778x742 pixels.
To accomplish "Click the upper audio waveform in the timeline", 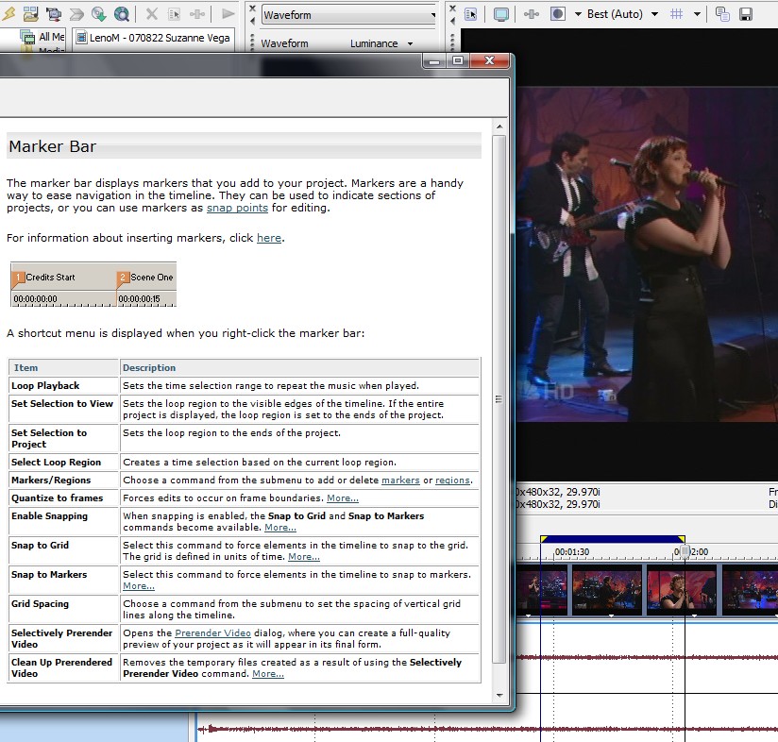I will 647,658.
